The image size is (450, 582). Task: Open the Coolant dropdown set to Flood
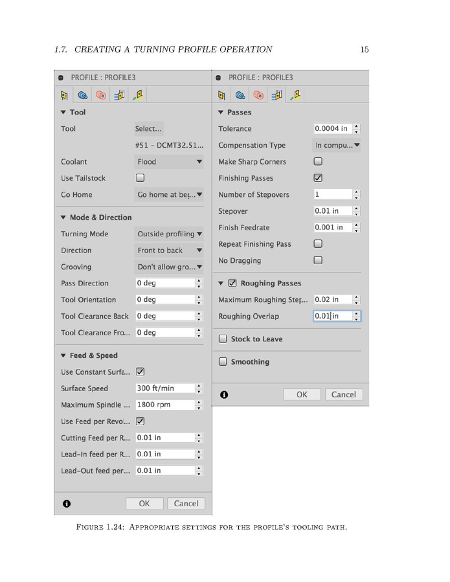click(169, 162)
